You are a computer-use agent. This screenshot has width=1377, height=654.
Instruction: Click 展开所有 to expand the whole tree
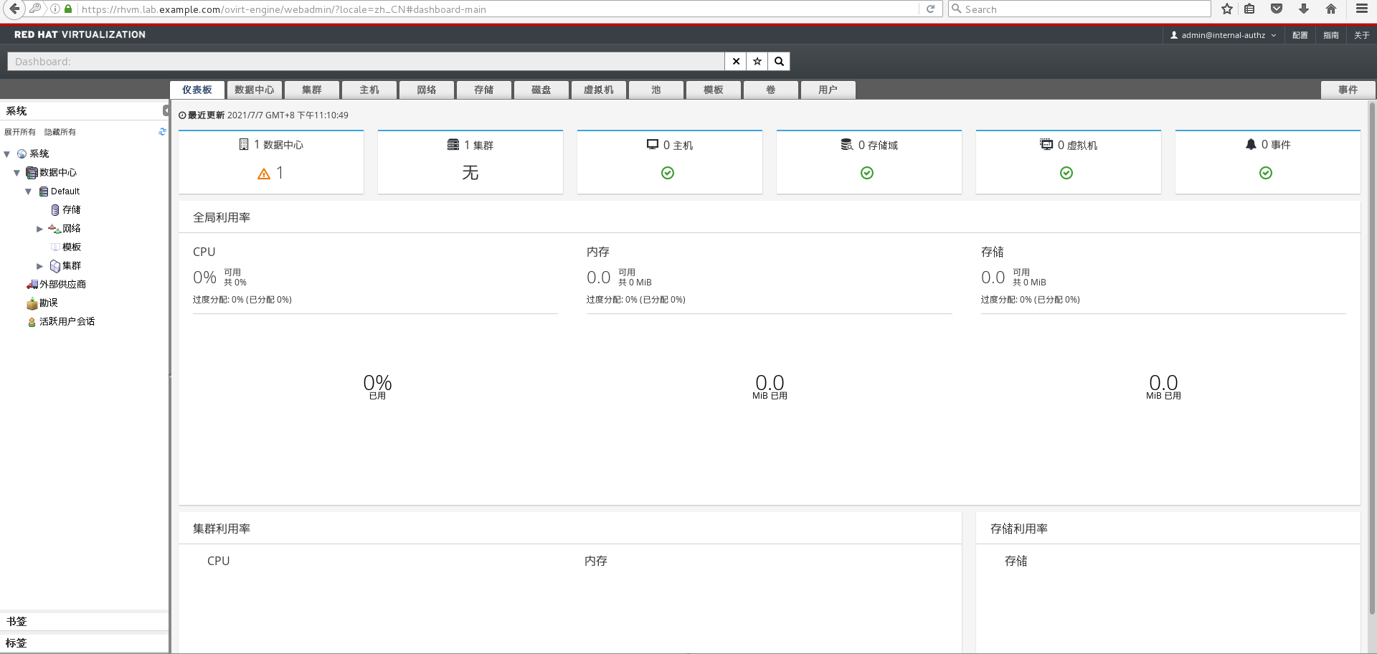[x=19, y=131]
